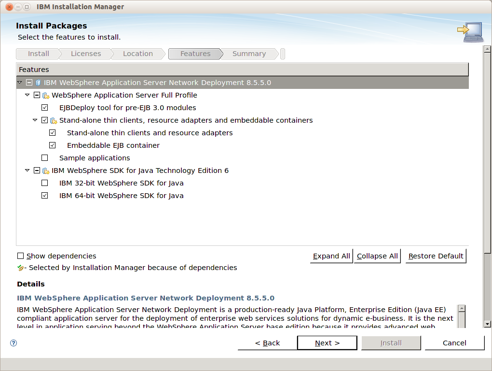Click main scrollbar up arrow
Viewport: 492px width, 371px height.
487,49
